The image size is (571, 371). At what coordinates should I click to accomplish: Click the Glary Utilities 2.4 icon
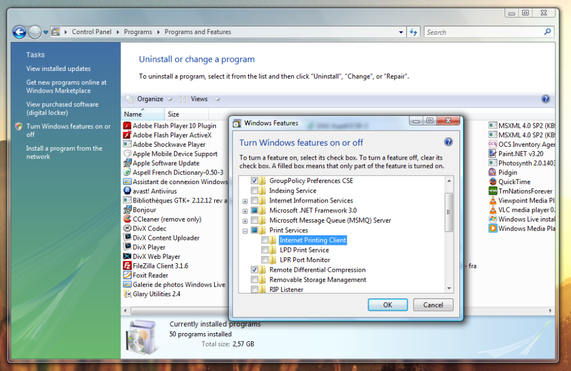127,294
